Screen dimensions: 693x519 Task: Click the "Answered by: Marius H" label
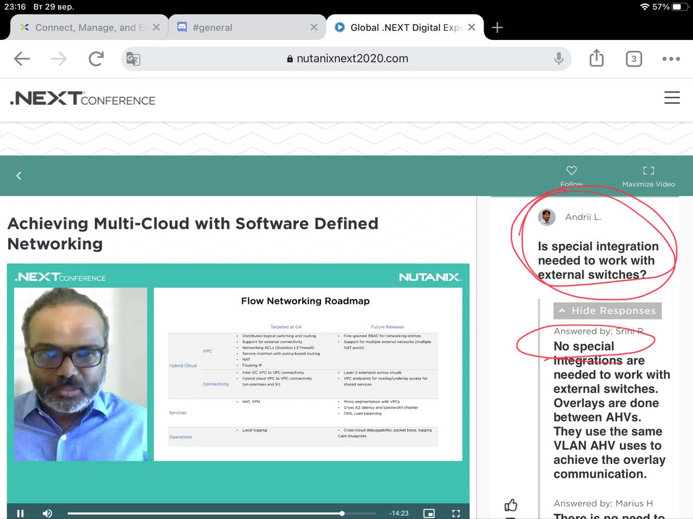603,503
